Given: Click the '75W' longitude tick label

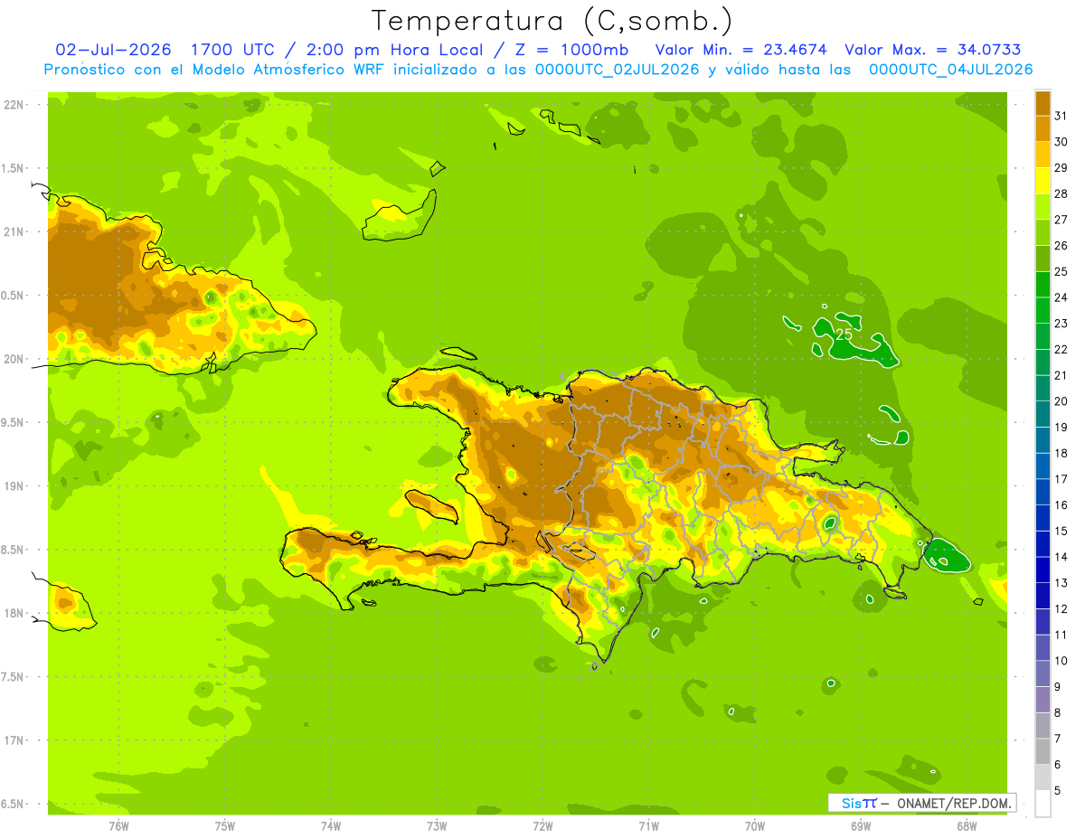Looking at the screenshot, I should (225, 825).
